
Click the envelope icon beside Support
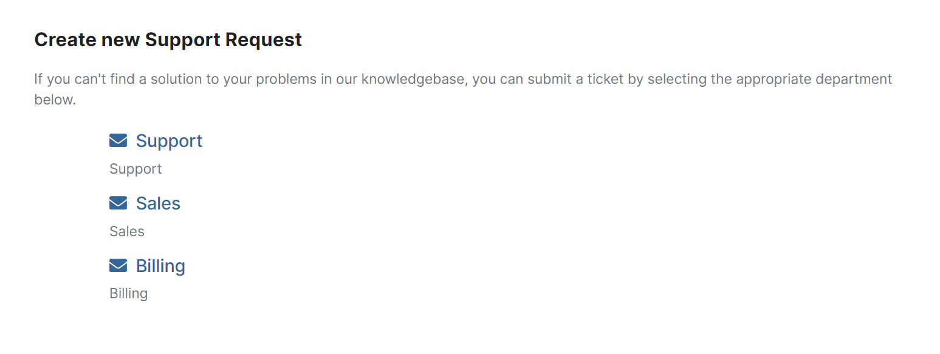tap(118, 141)
